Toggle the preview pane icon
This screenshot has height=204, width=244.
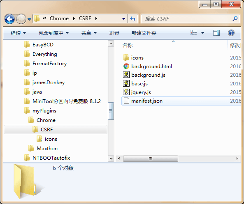216,33
